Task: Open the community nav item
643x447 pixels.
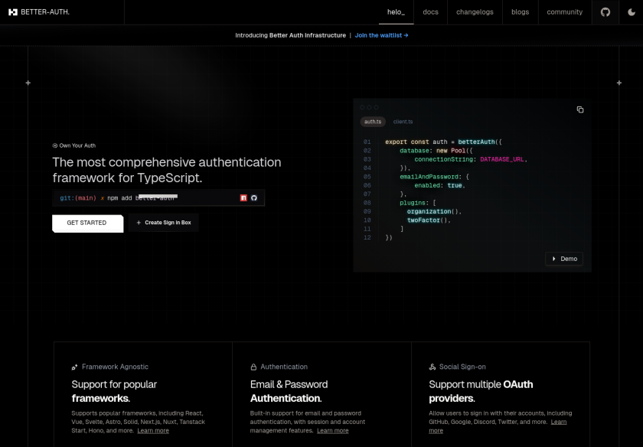Action: click(x=565, y=12)
